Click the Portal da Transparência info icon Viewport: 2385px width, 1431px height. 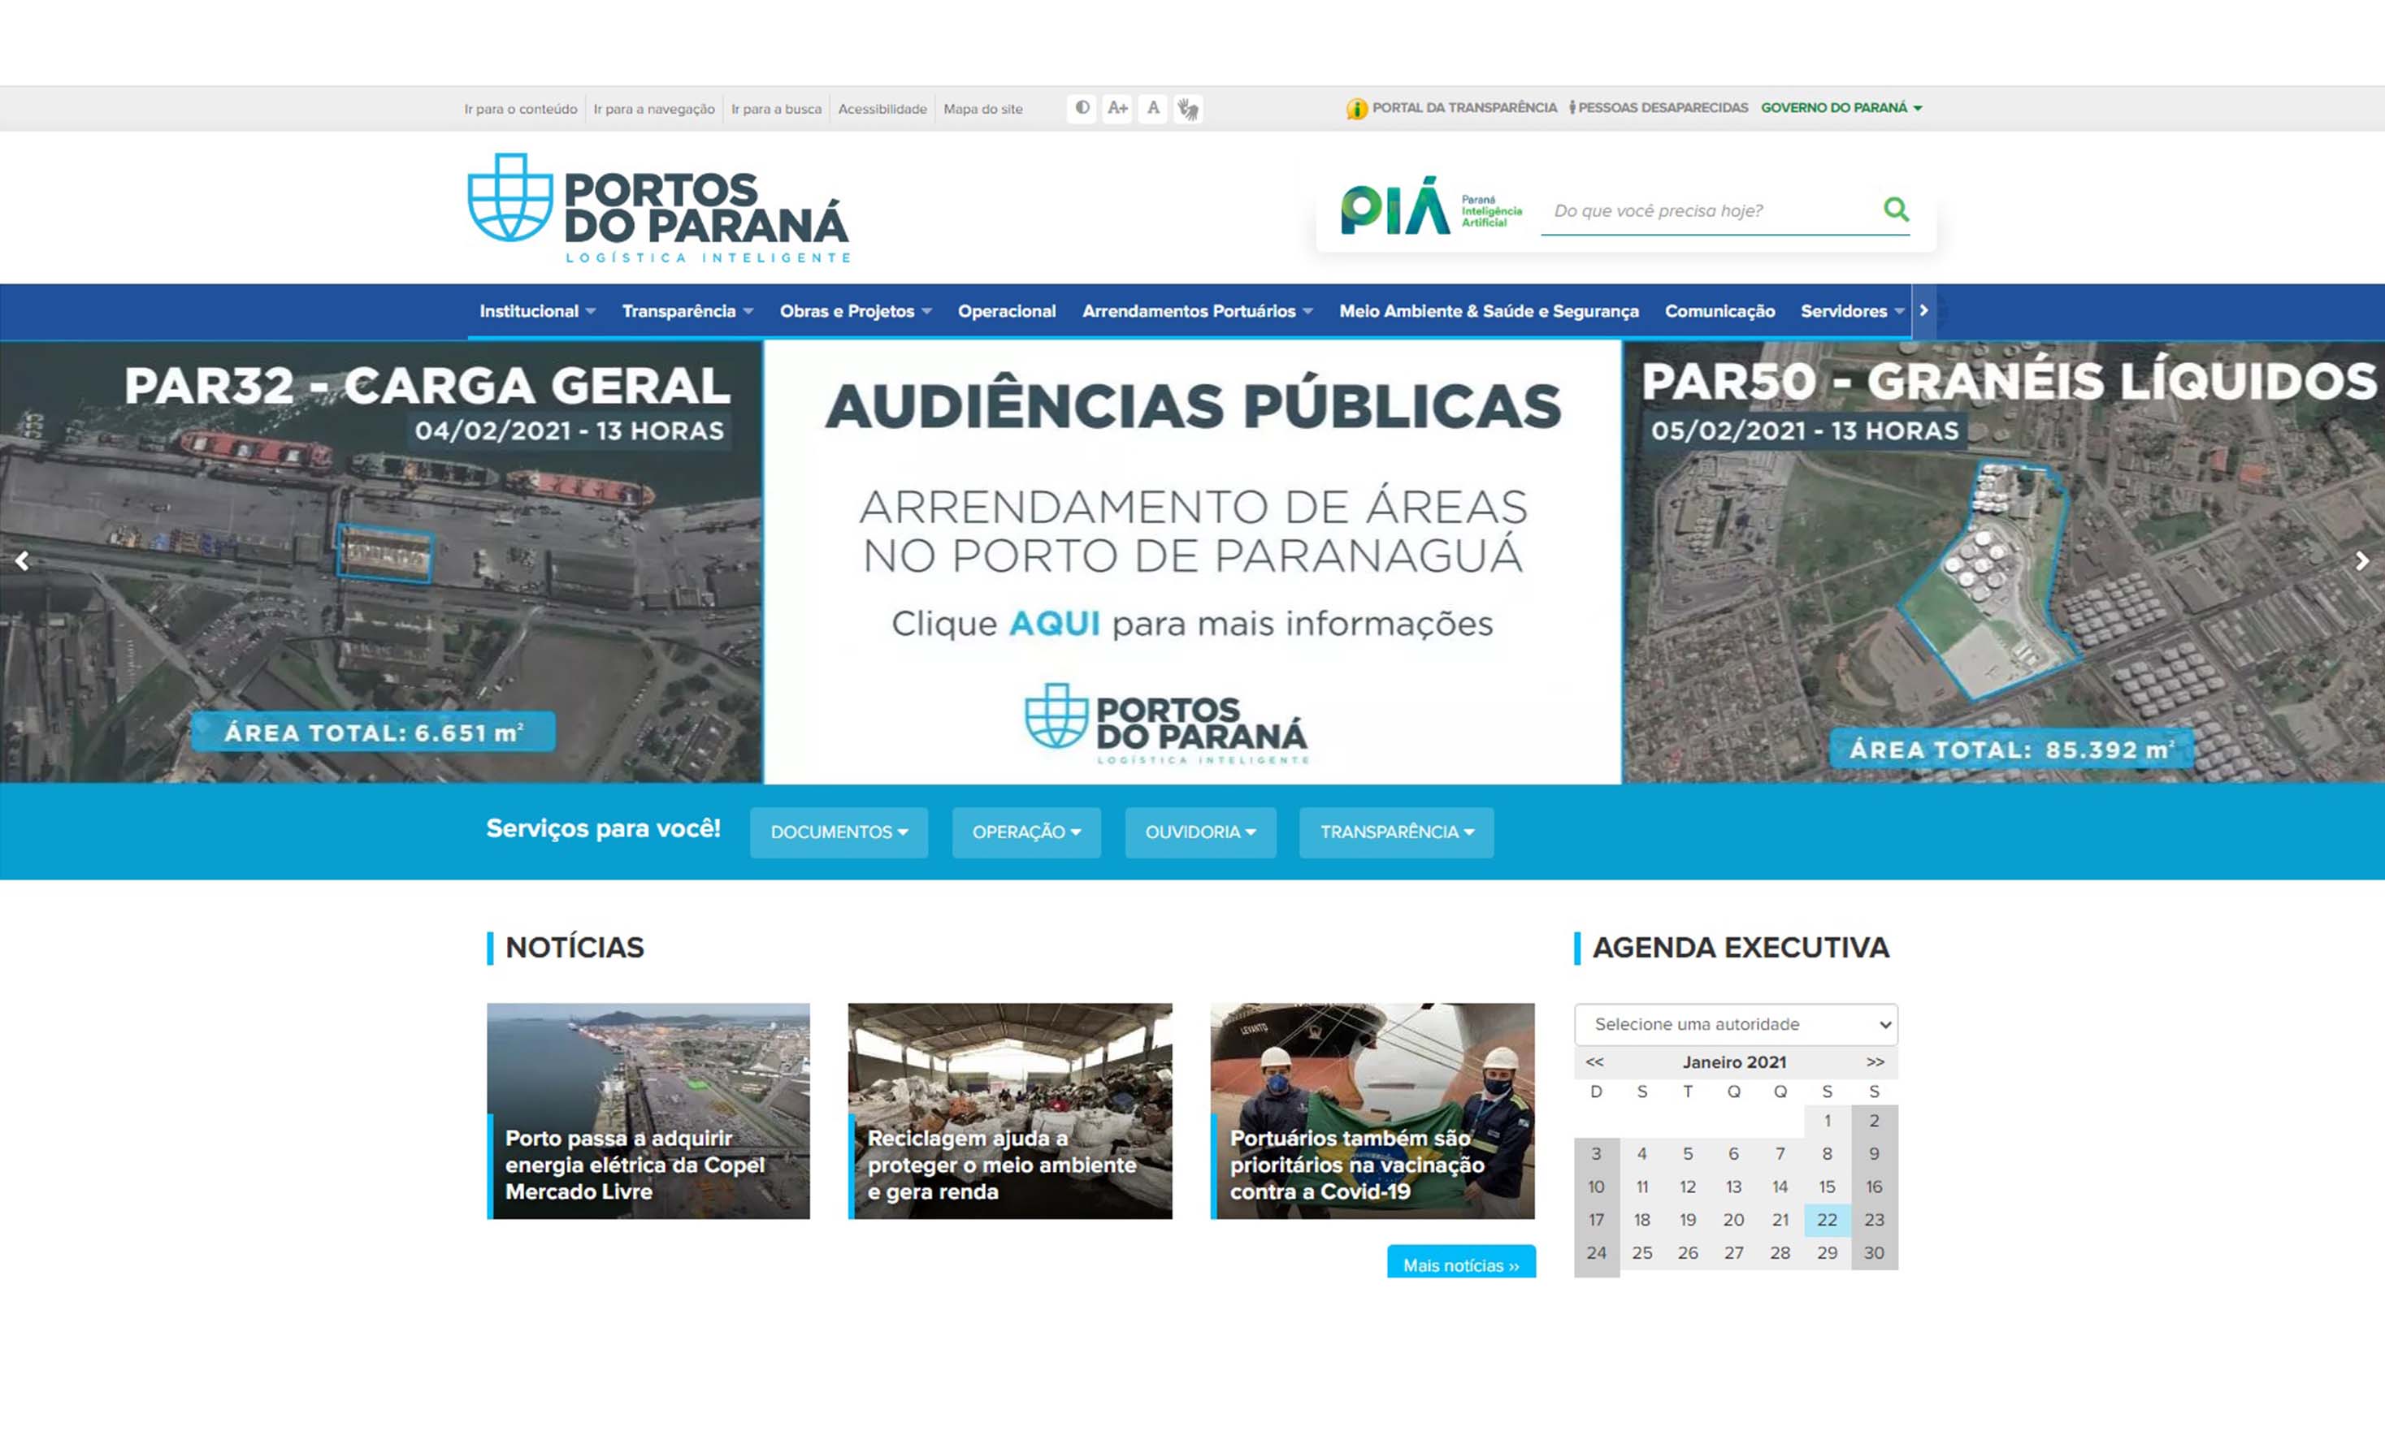[x=1356, y=109]
